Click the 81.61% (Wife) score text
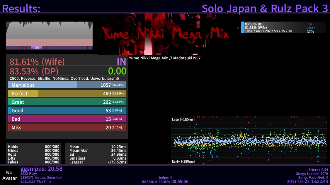This screenshot has width=330, height=185. pos(37,62)
